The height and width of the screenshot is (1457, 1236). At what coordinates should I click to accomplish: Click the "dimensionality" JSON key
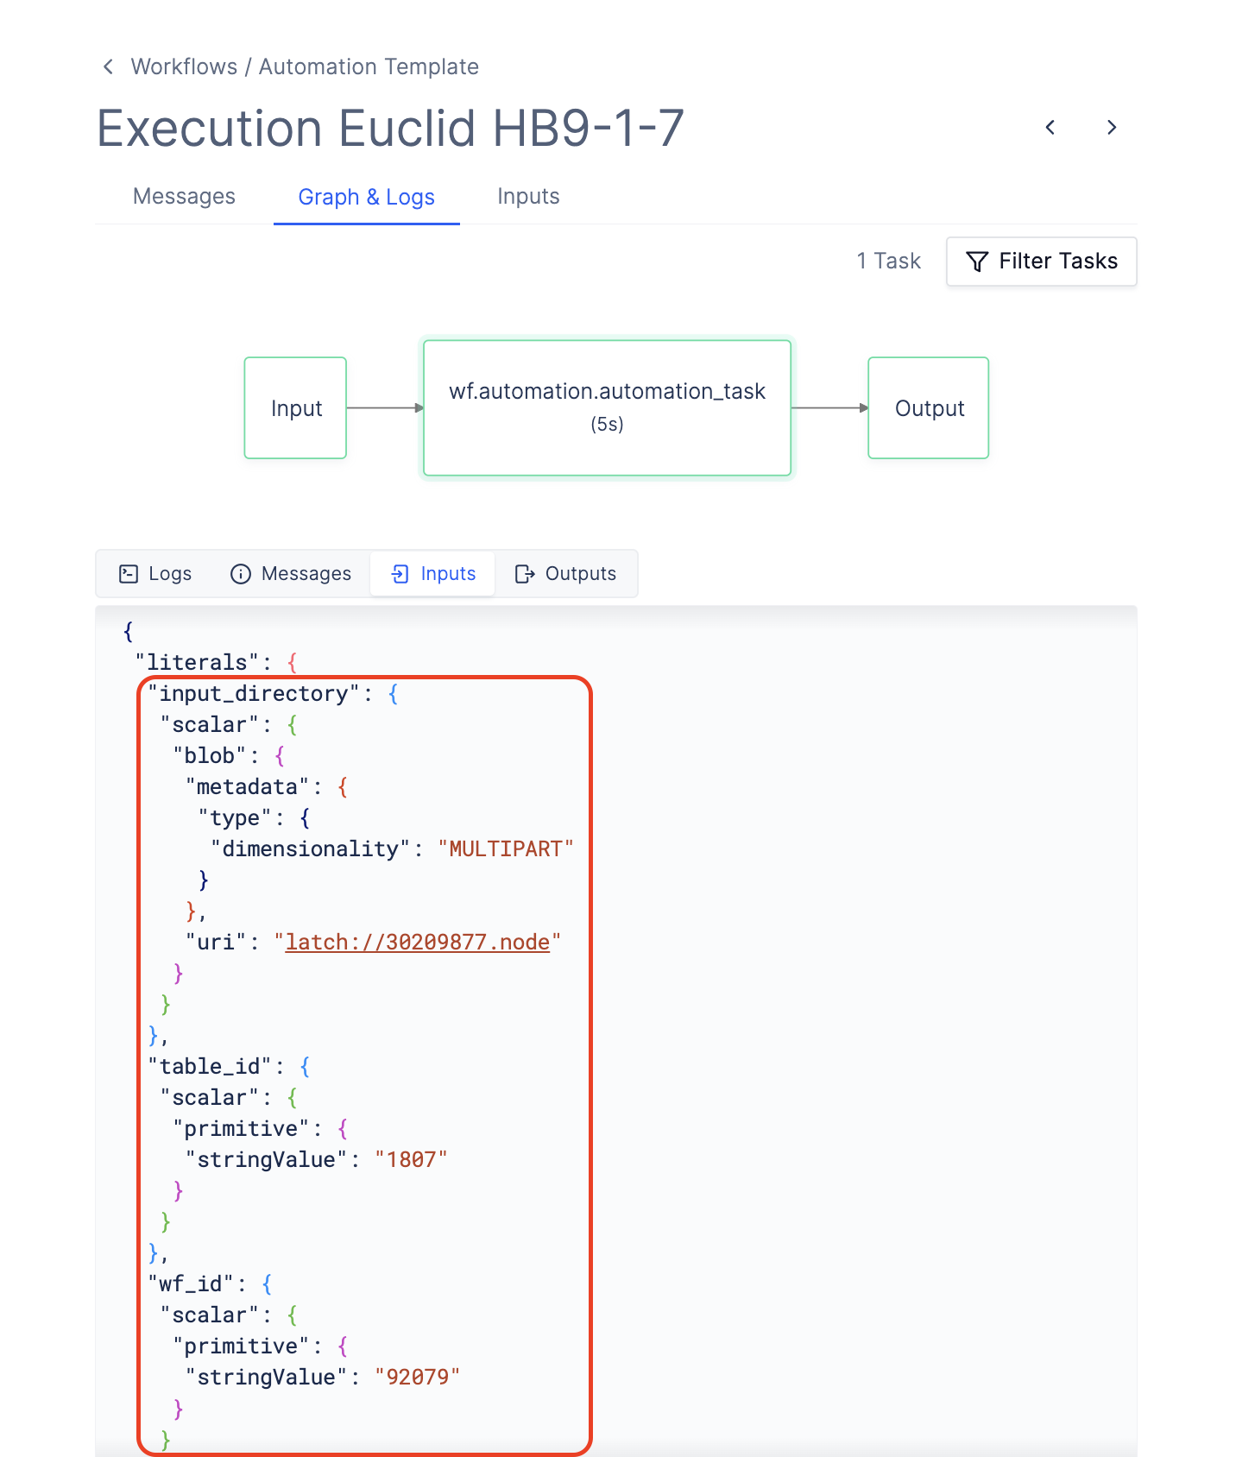point(311,848)
